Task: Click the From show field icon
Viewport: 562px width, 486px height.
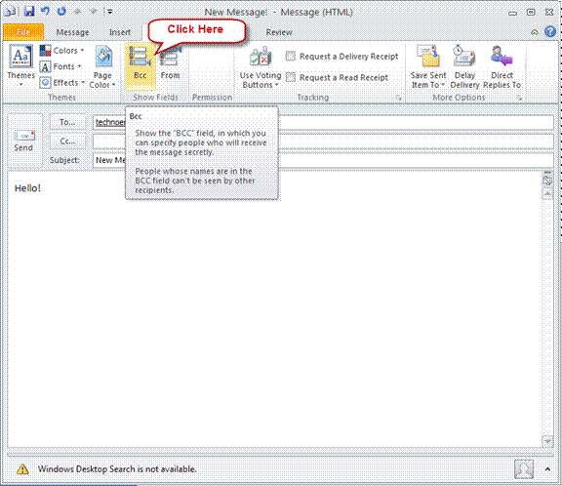Action: point(170,65)
